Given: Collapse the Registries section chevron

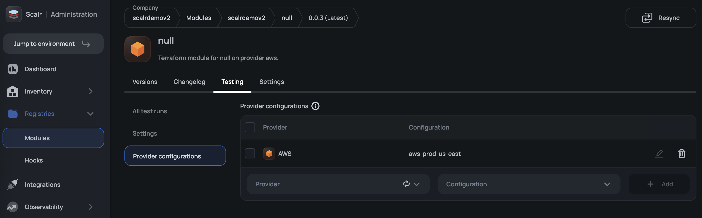Looking at the screenshot, I should click(90, 114).
